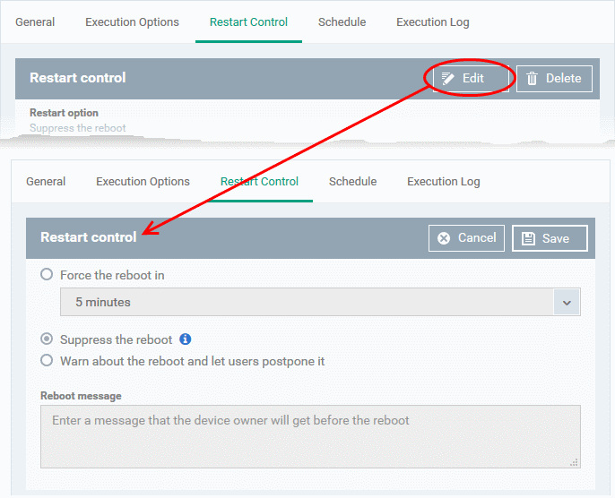Click the 'Suppress the reboot' value in the upper panel
This screenshot has height=498, width=615.
point(78,128)
